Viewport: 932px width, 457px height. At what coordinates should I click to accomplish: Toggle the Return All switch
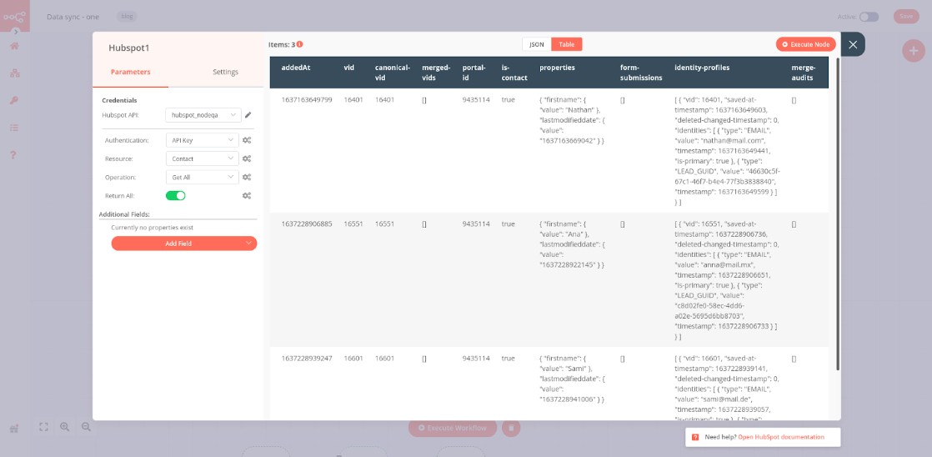[176, 195]
